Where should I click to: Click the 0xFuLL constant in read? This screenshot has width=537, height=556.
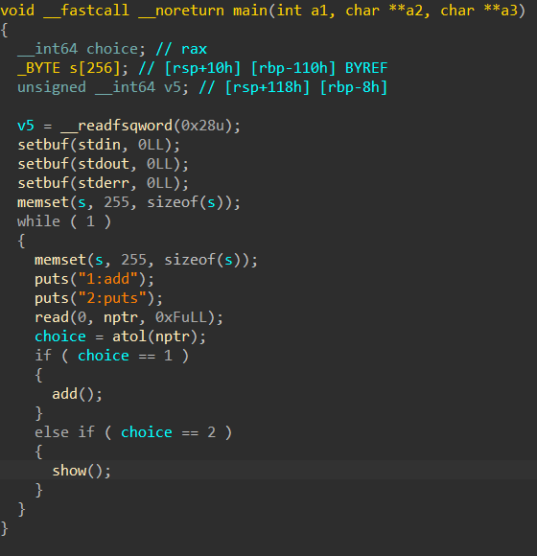(181, 317)
